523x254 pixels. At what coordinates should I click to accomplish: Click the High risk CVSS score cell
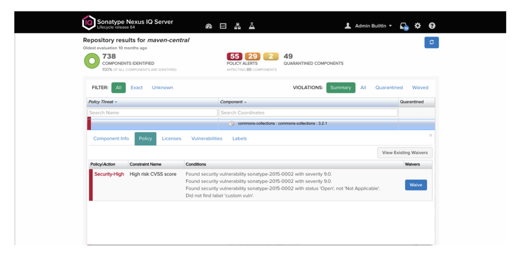click(x=153, y=174)
